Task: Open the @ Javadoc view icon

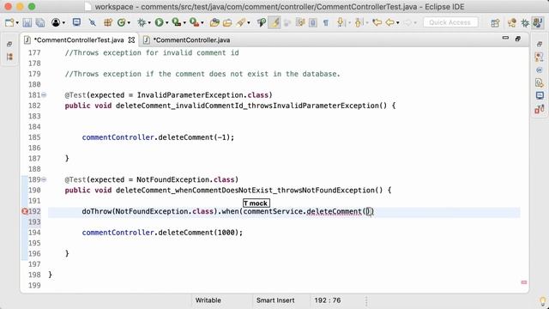Action: pos(540,70)
